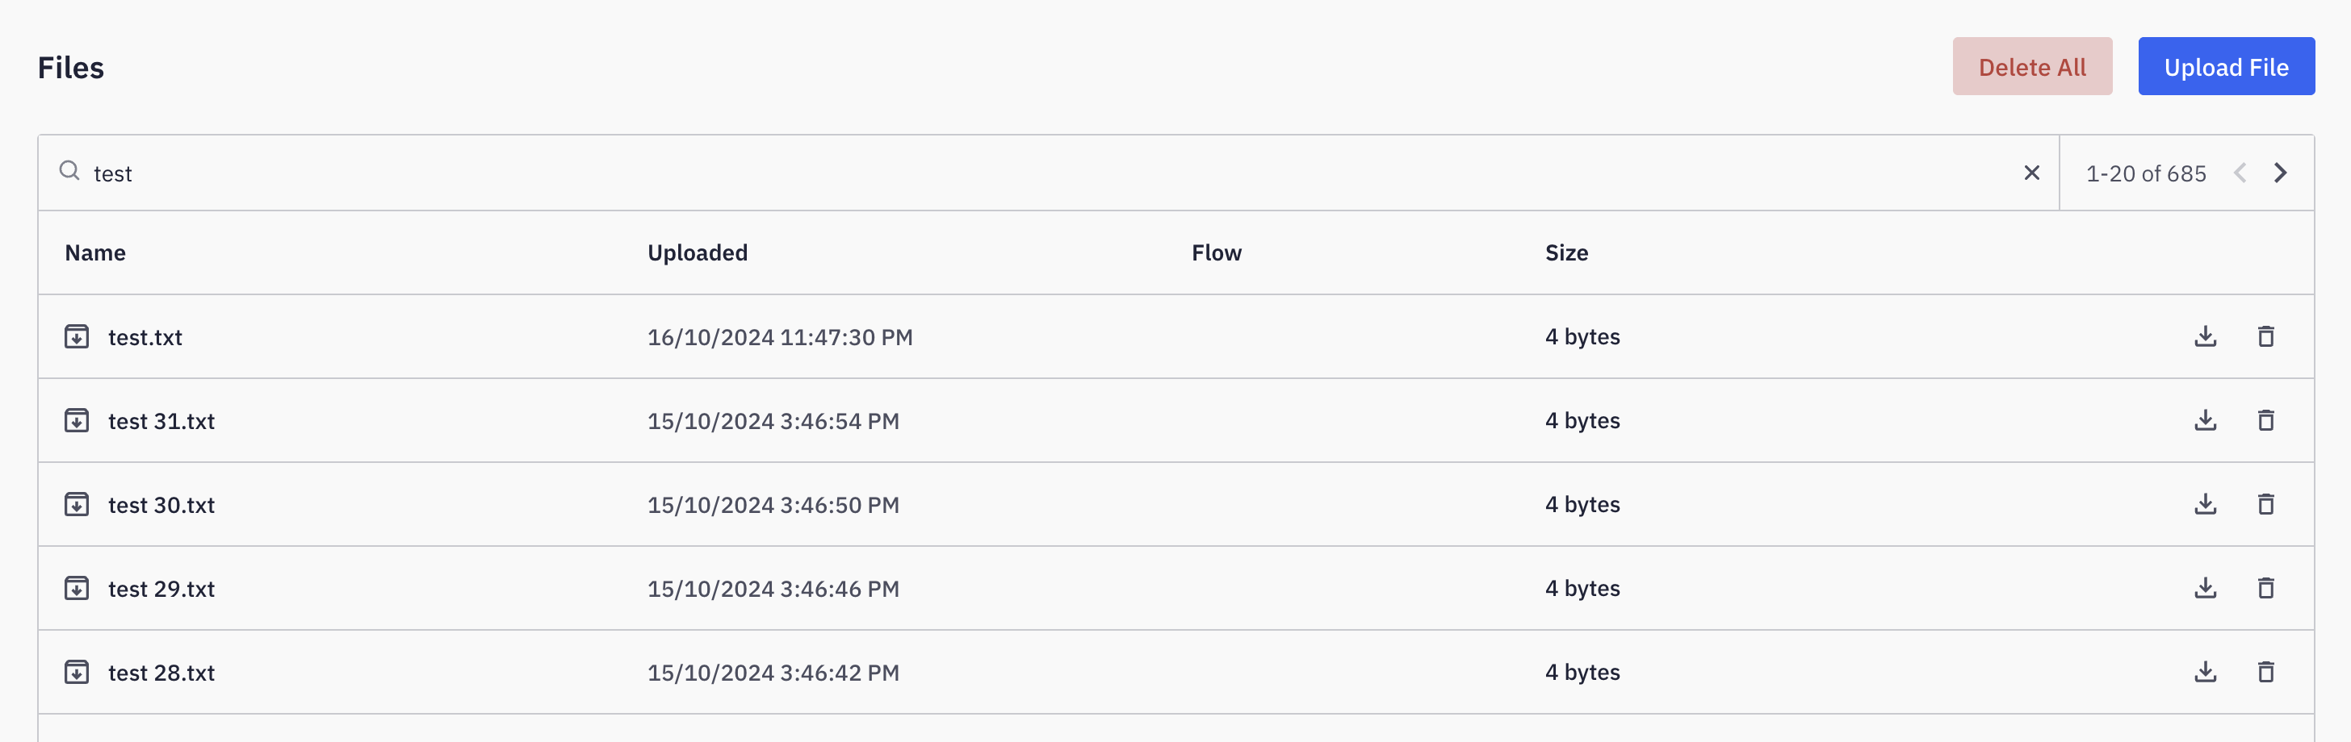
Task: Click the Upload File button
Action: [x=2225, y=67]
